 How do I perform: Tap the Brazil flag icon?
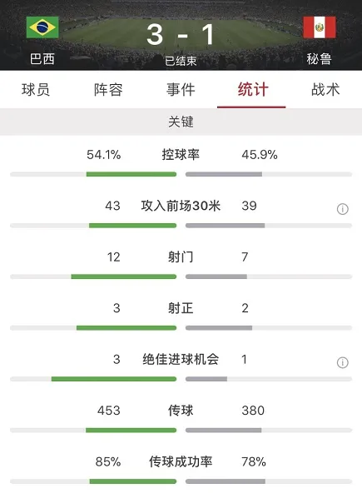[42, 27]
